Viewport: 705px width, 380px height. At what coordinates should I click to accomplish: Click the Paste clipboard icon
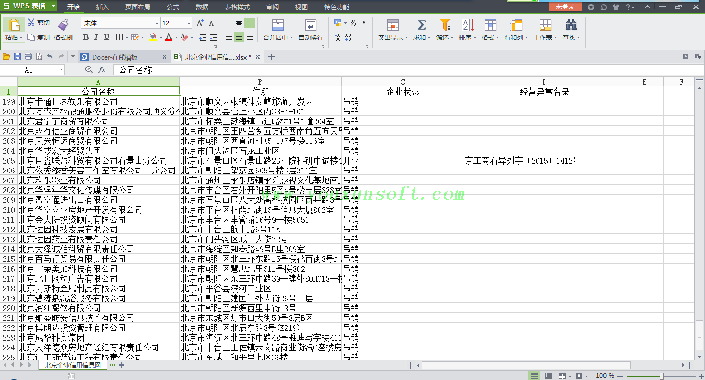click(13, 25)
